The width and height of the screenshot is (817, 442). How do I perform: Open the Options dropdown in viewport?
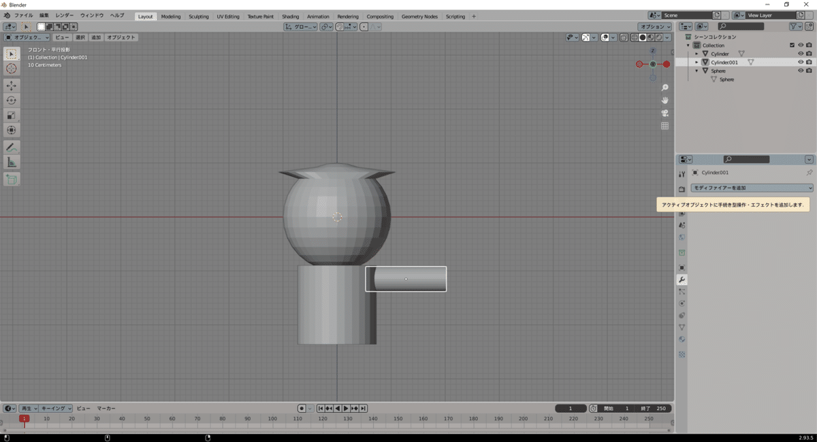click(x=656, y=27)
